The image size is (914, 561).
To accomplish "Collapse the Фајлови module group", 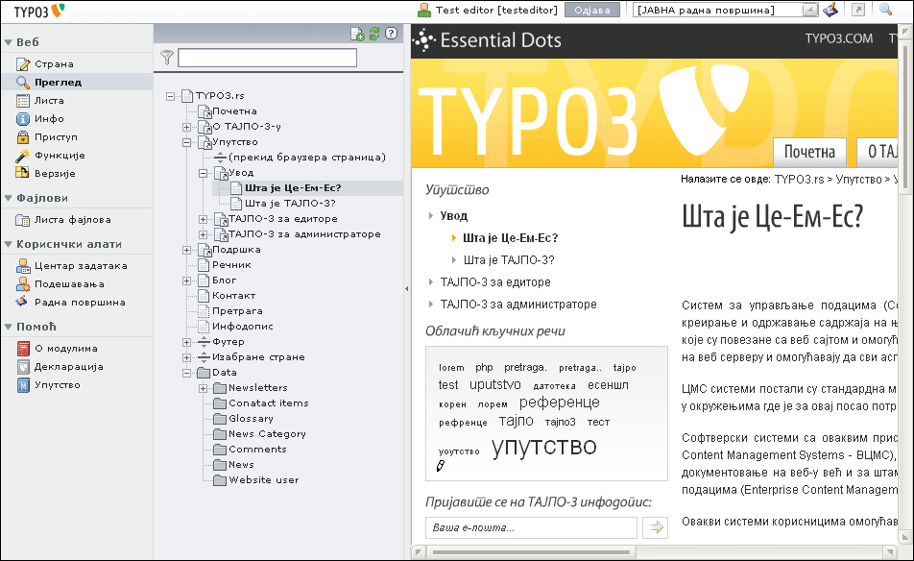I will click(x=8, y=198).
